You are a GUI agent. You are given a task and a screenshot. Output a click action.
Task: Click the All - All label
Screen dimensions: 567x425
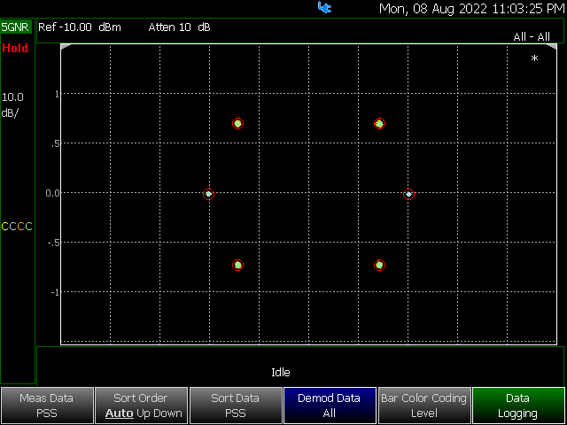pyautogui.click(x=532, y=36)
